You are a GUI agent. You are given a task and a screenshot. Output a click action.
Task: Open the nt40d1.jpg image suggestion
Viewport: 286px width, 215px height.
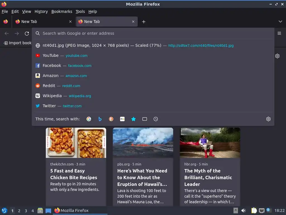click(x=153, y=46)
